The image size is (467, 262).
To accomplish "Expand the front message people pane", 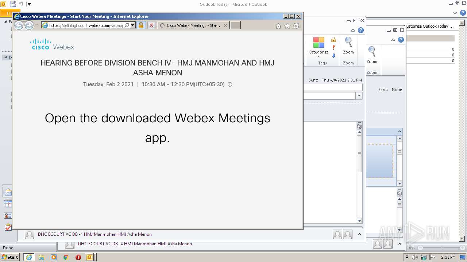I will point(359,234).
